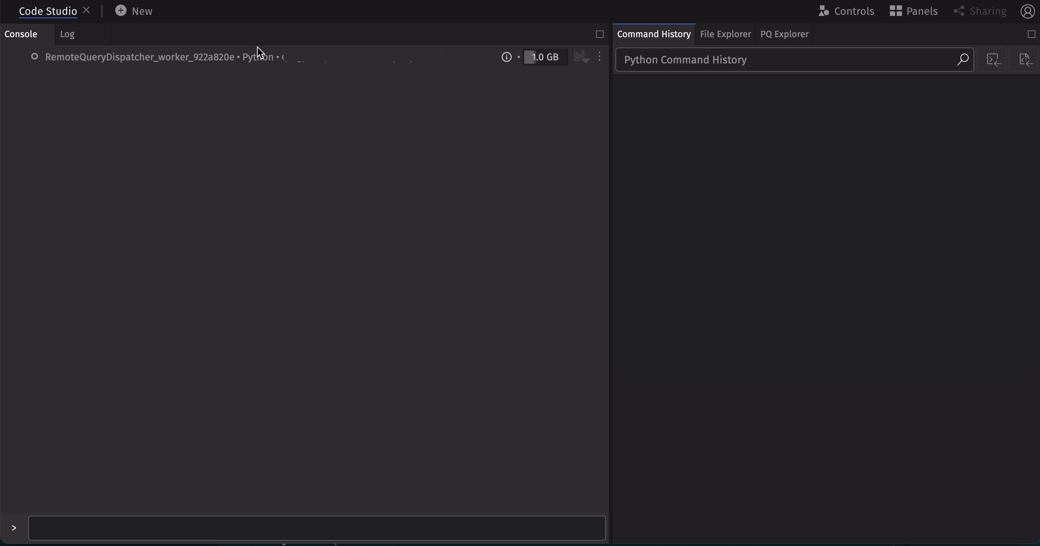The width and height of the screenshot is (1040, 546).
Task: Open the Panels menu
Action: click(913, 11)
